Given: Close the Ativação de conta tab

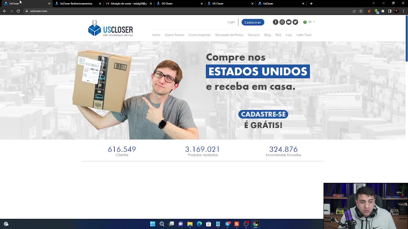Looking at the screenshot, I should coord(151,3).
